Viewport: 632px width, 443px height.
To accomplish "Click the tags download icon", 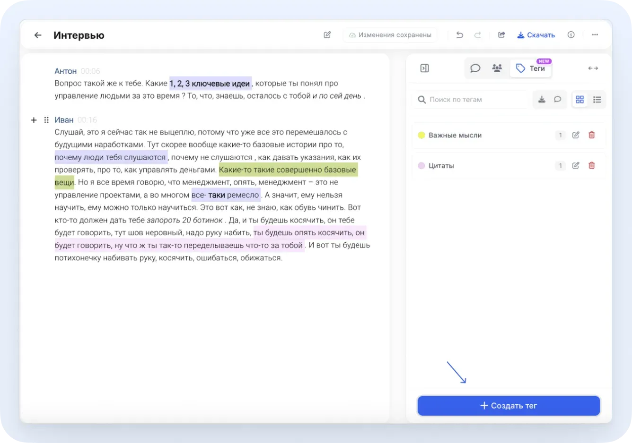I will [542, 100].
